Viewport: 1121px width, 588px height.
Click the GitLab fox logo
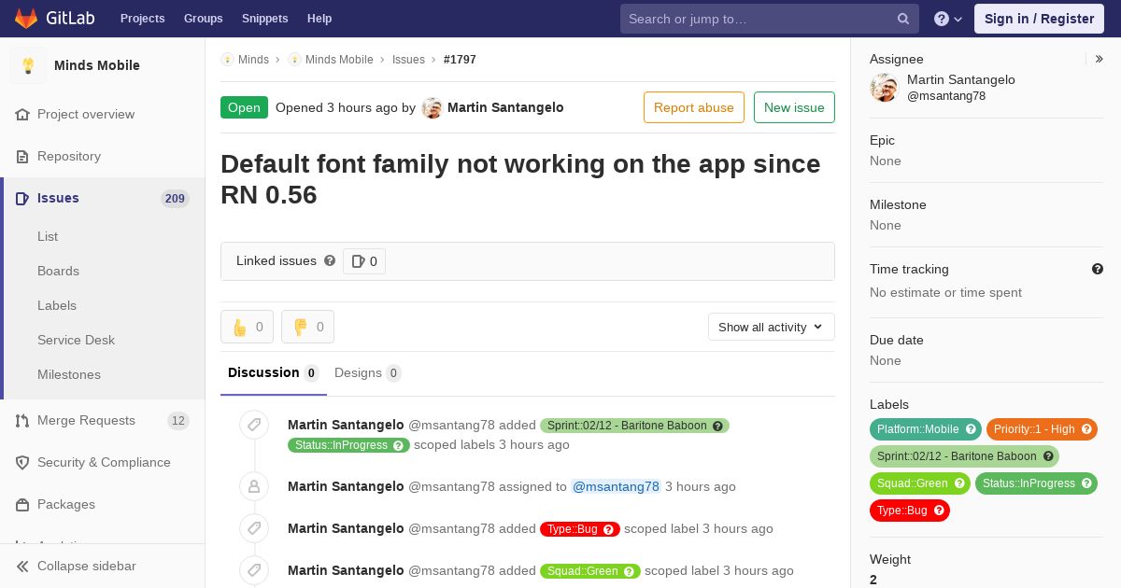click(x=26, y=18)
